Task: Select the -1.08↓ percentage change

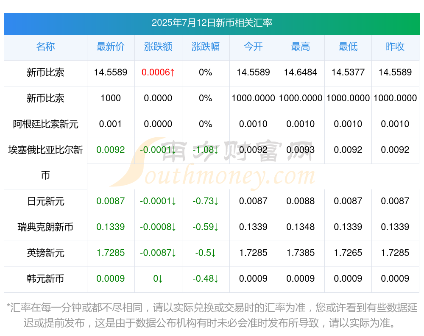Action: pyautogui.click(x=206, y=150)
